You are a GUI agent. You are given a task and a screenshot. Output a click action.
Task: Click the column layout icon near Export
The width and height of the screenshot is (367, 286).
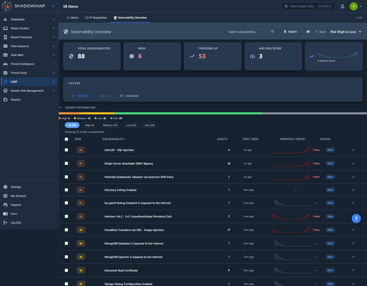[308, 32]
